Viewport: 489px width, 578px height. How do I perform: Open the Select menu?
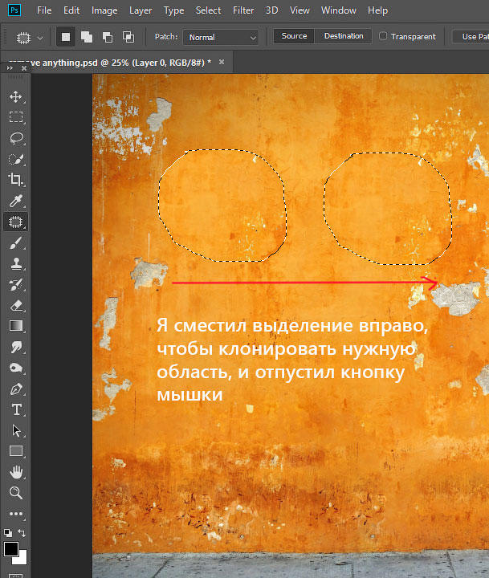(208, 10)
